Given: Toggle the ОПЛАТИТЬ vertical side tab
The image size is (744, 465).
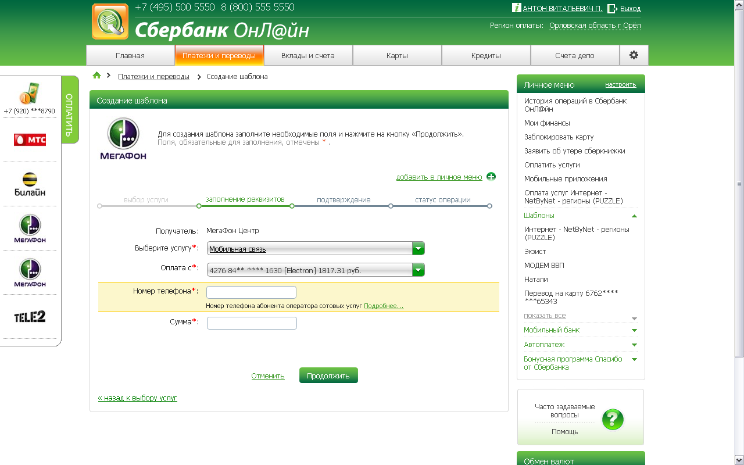Looking at the screenshot, I should click(70, 109).
